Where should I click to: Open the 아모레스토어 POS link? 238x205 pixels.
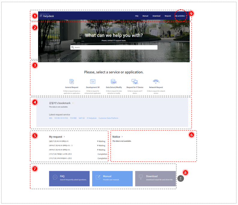pyautogui.click(x=61, y=118)
